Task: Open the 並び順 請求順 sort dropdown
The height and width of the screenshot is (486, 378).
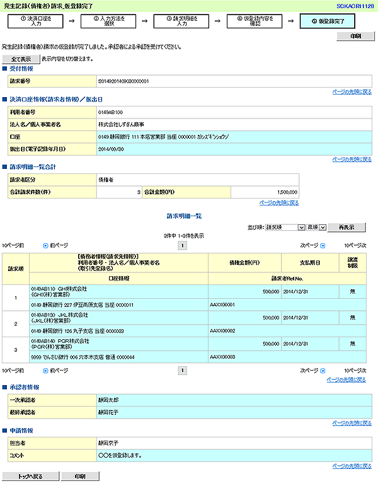Action: [285, 228]
